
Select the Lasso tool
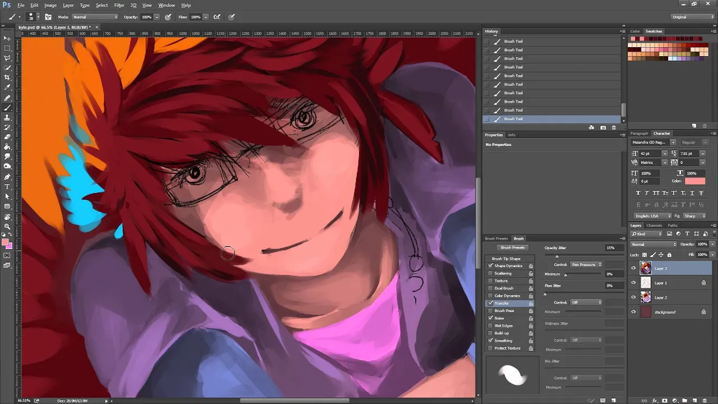[x=7, y=58]
